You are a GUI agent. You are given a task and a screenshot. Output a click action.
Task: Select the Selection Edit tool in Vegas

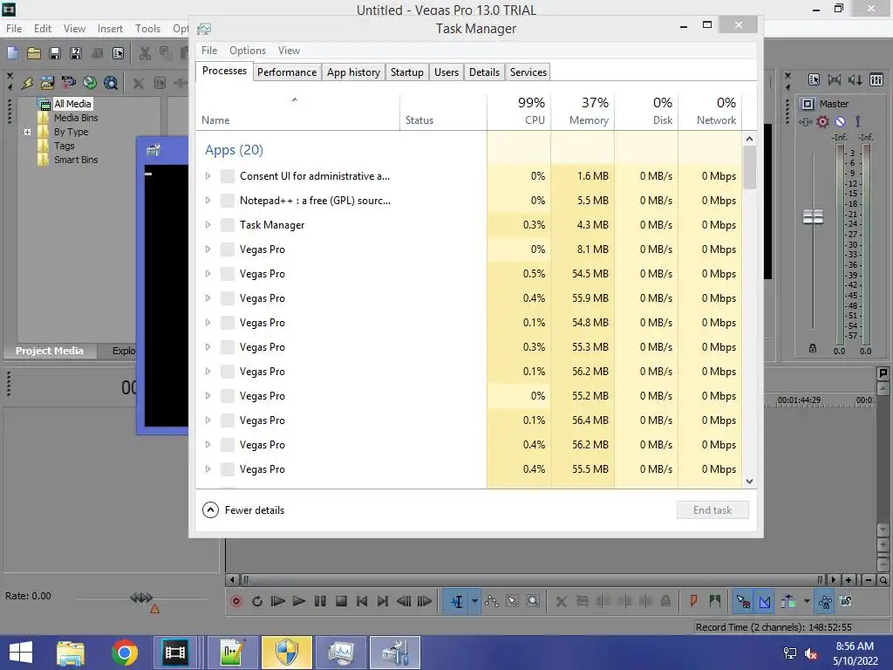click(512, 601)
